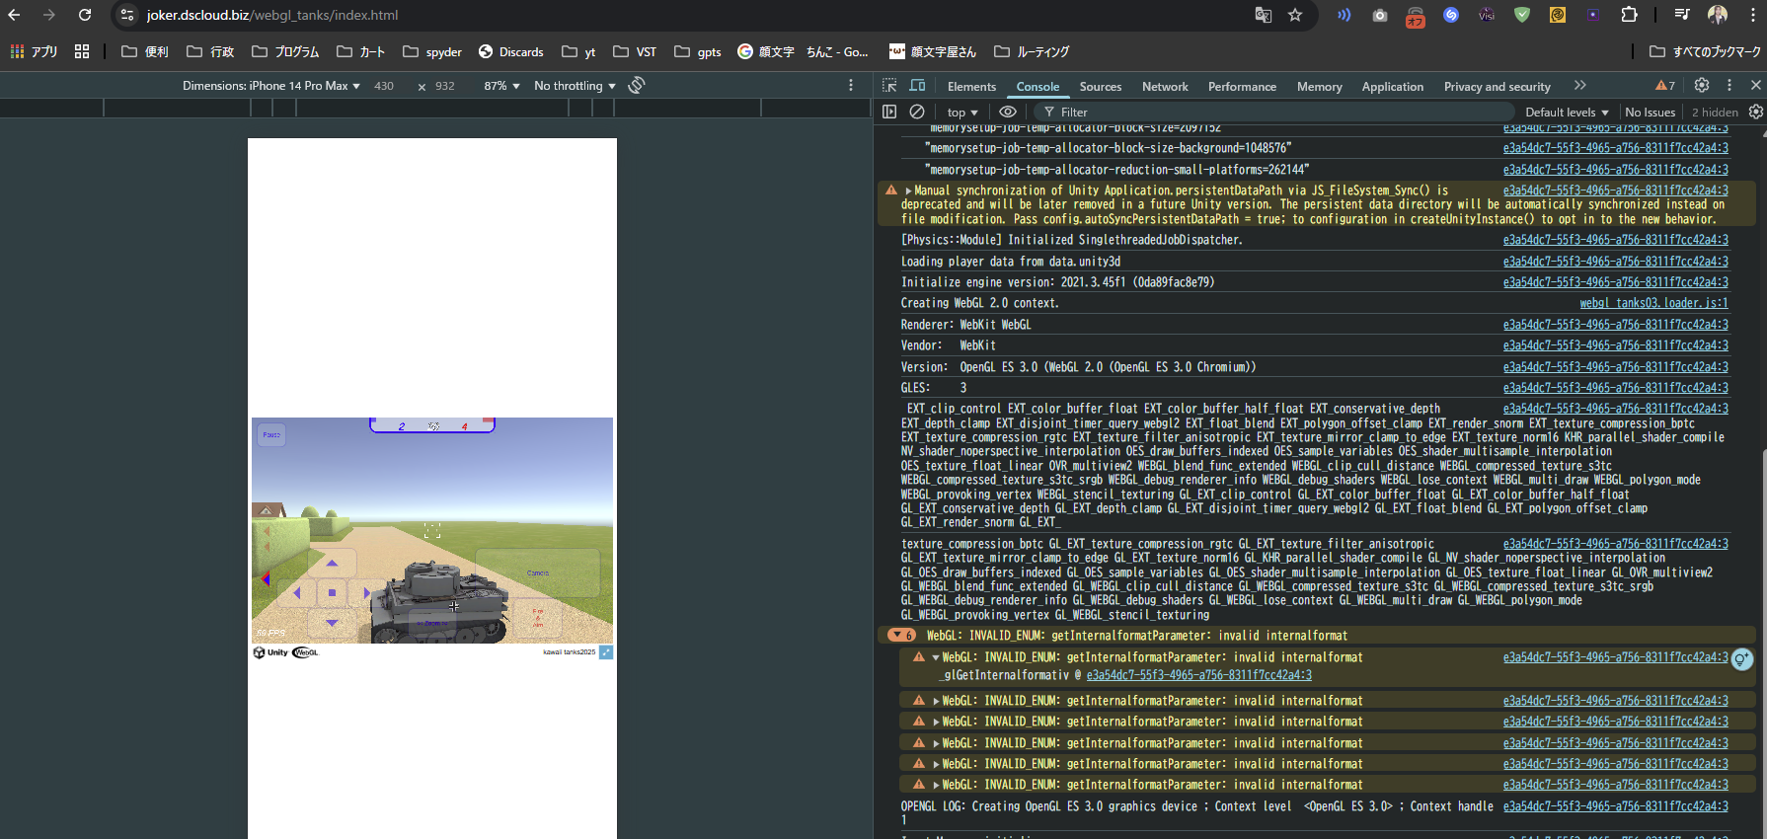Clear the console with the clear icon

point(917,113)
